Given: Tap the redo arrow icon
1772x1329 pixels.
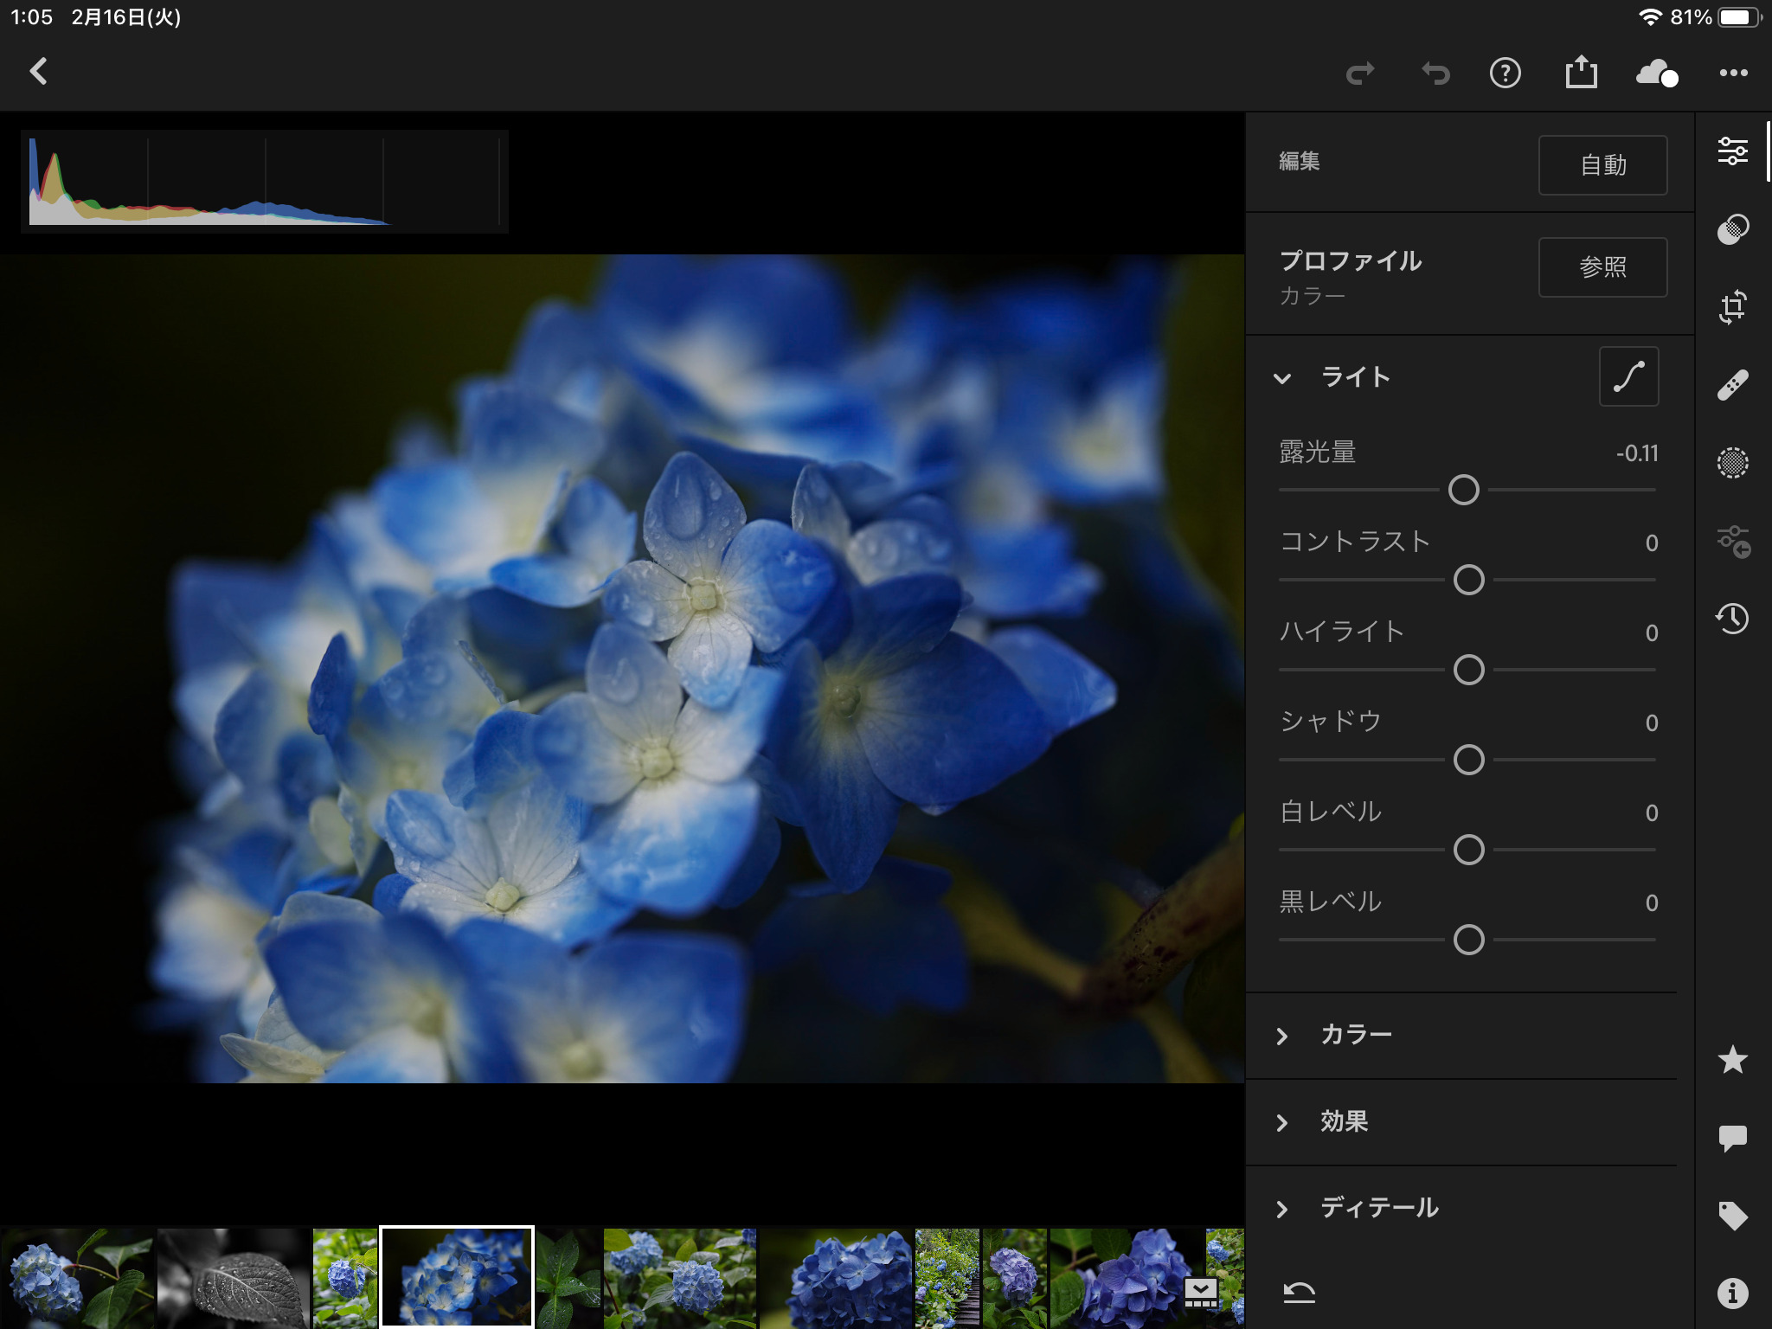Looking at the screenshot, I should pos(1360,74).
